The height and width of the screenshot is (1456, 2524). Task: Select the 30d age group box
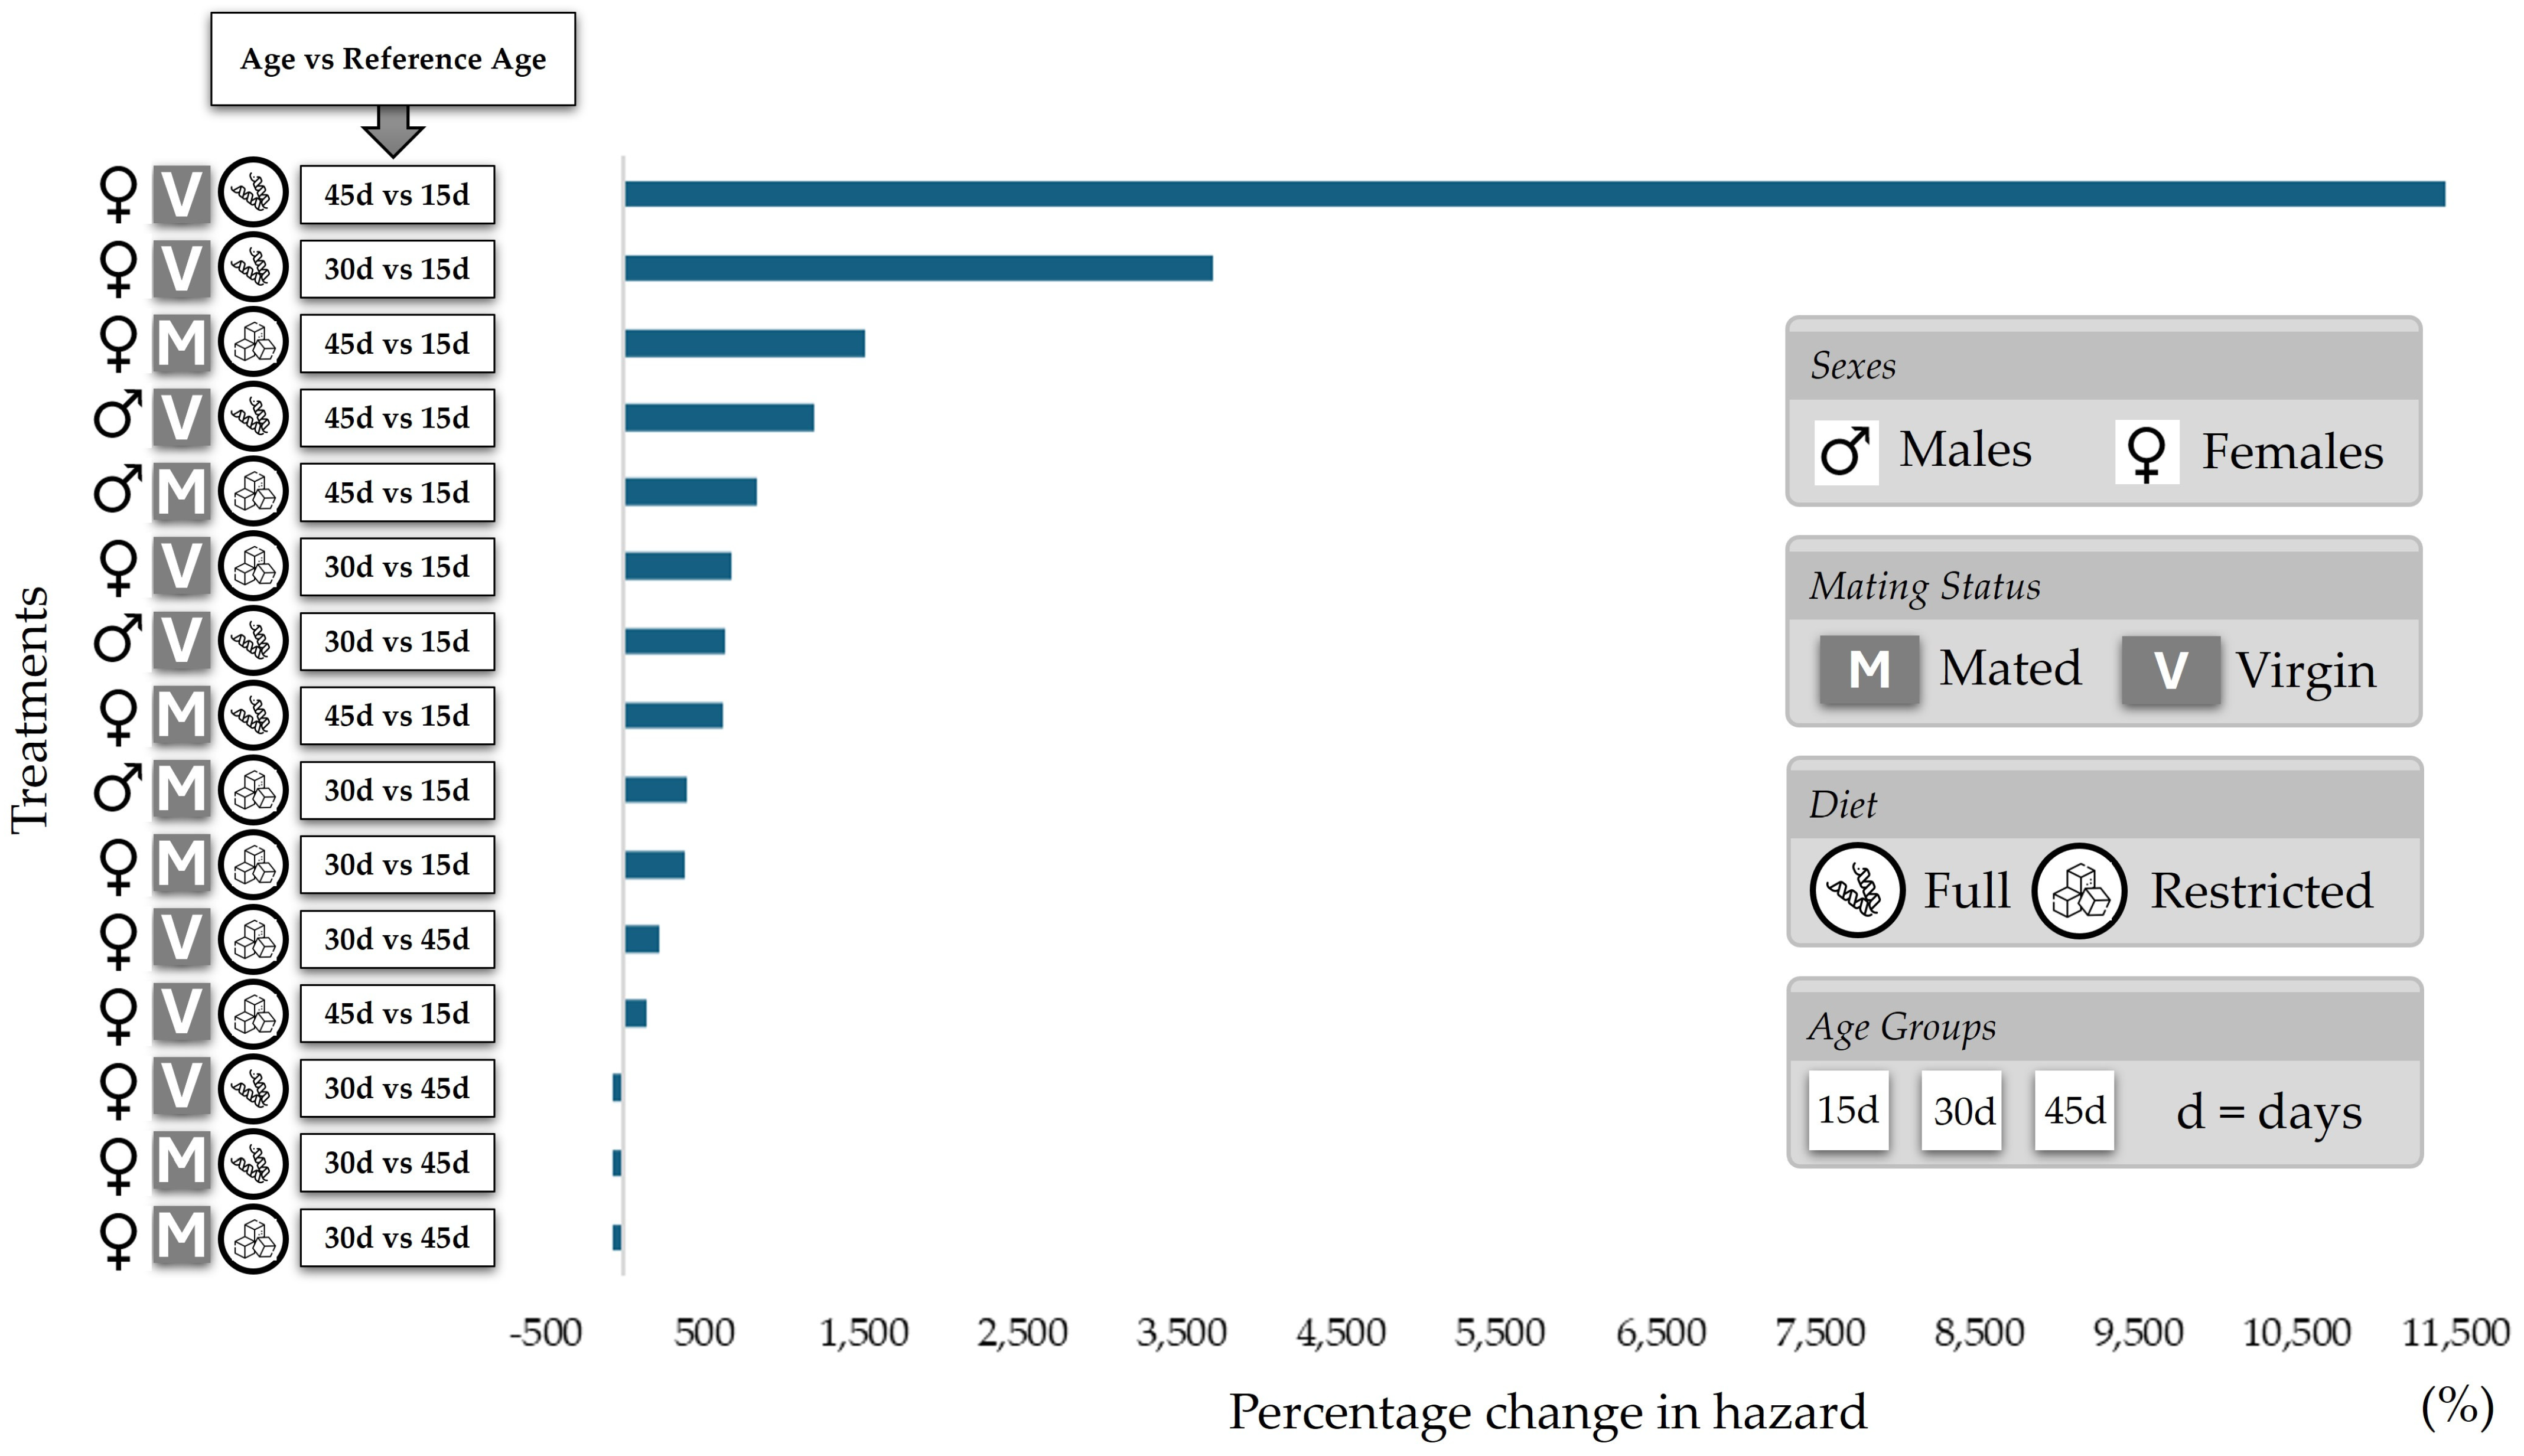[1962, 1111]
